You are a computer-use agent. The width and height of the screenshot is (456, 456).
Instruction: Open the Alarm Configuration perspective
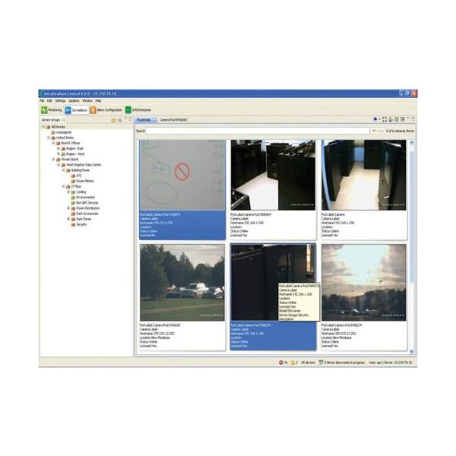(107, 110)
